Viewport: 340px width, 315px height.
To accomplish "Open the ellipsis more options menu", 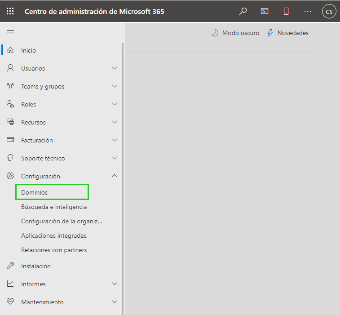I will coord(308,11).
